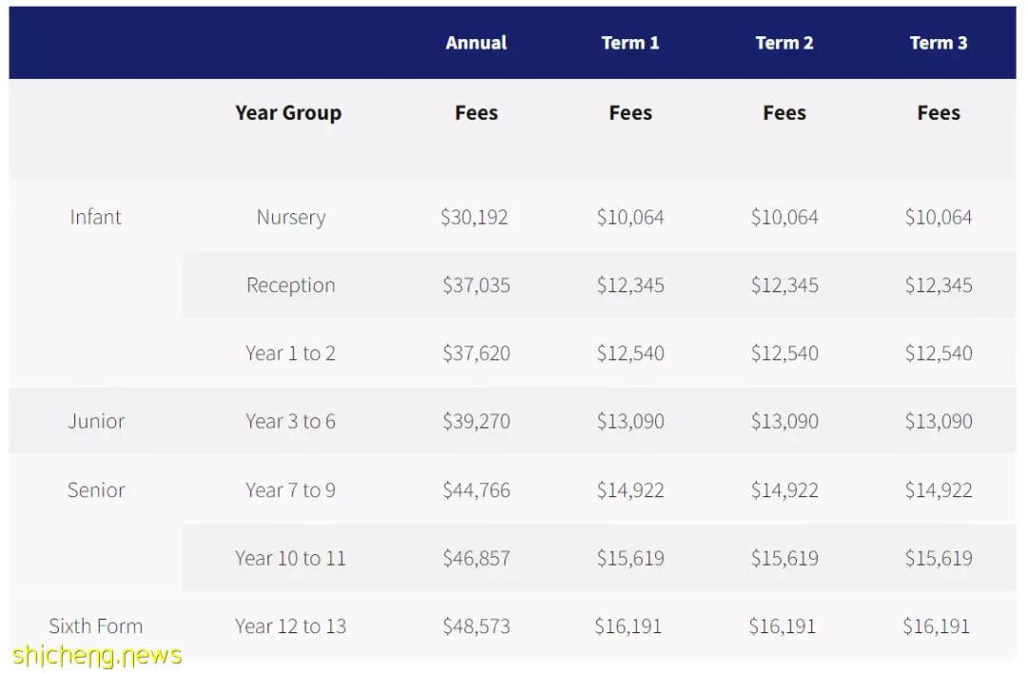This screenshot has width=1028, height=674.
Task: Select the Junior category cell
Action: [x=96, y=422]
